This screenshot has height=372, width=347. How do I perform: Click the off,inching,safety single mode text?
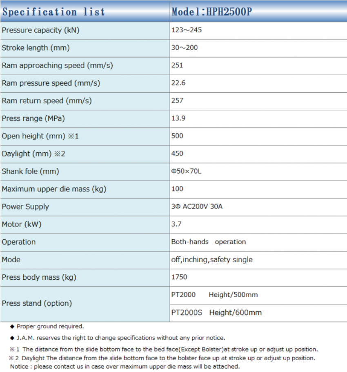[x=212, y=260]
